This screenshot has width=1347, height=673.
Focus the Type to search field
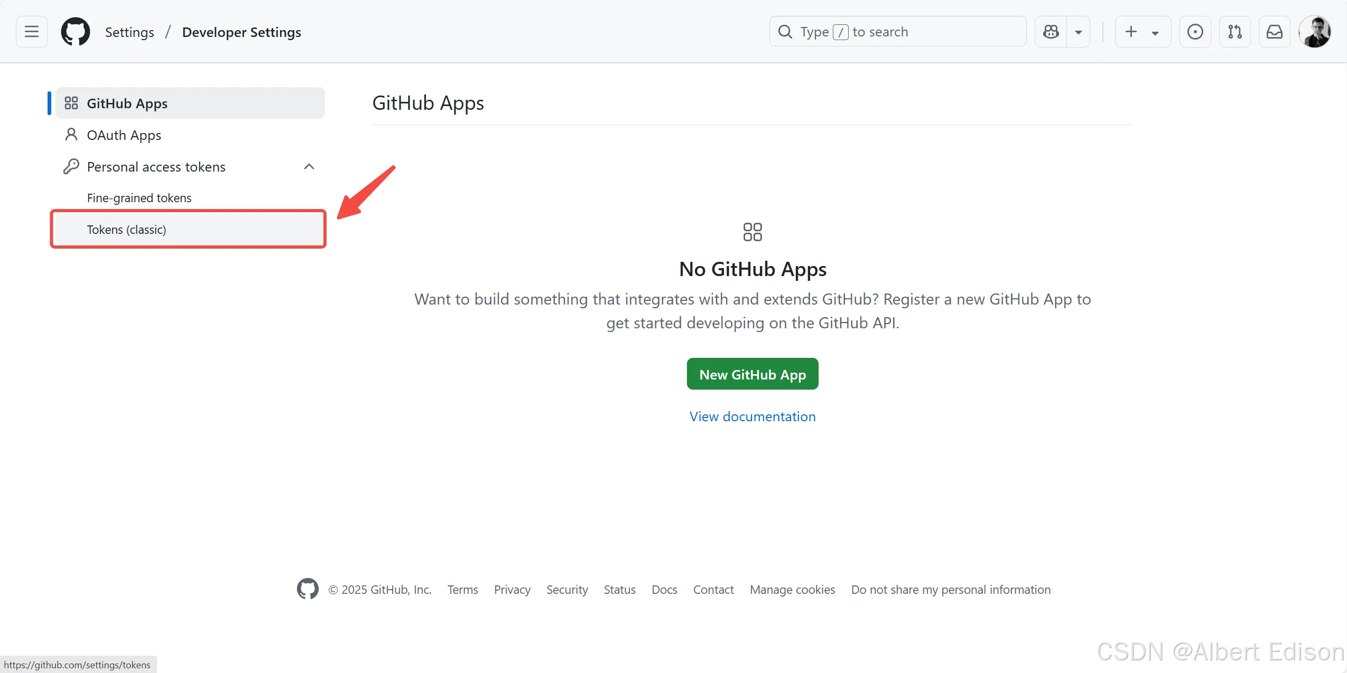(x=898, y=32)
